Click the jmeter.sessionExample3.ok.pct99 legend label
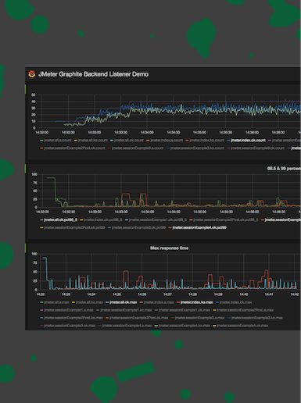Image resolution: width=301 pixels, height=403 pixels. click(x=138, y=227)
